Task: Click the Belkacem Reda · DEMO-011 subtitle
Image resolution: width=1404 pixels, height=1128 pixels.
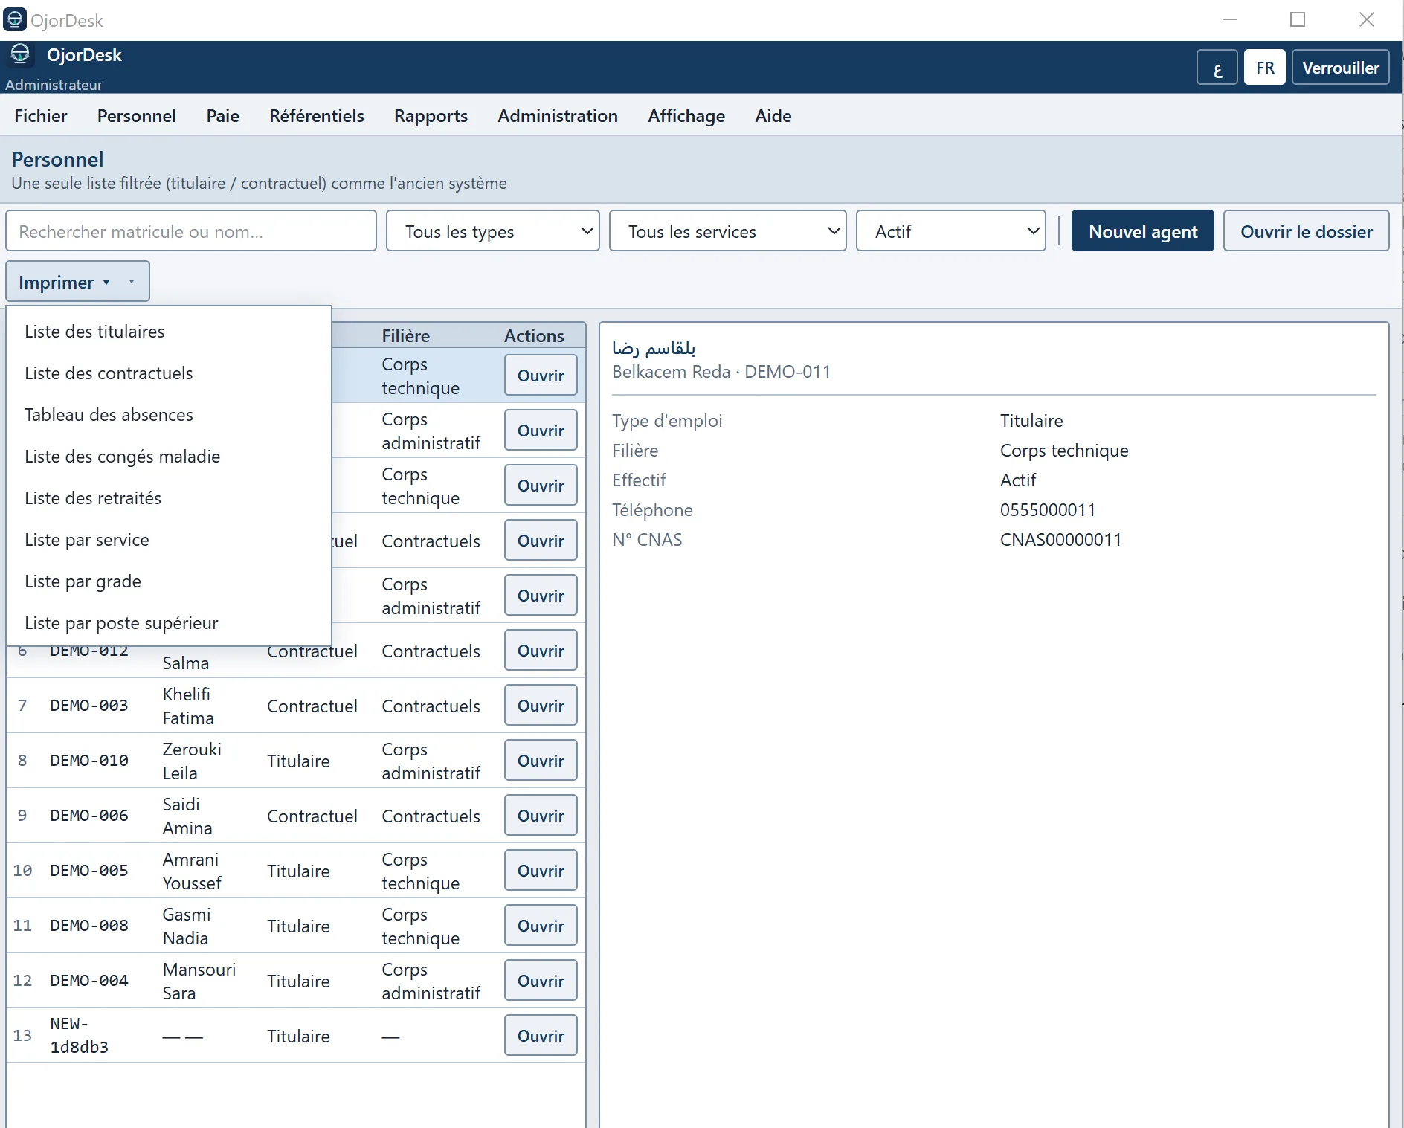Action: [721, 372]
